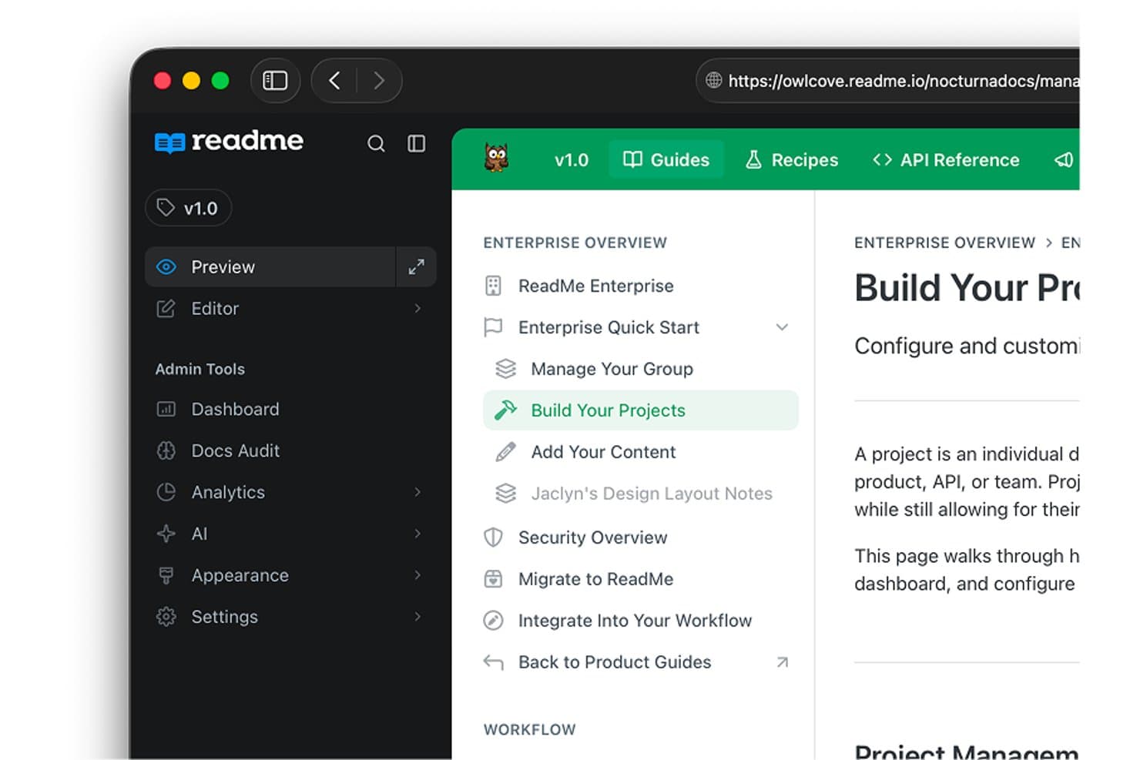Screen dimensions: 1140x760
Task: Click the AI sparkle icon
Action: pos(166,534)
